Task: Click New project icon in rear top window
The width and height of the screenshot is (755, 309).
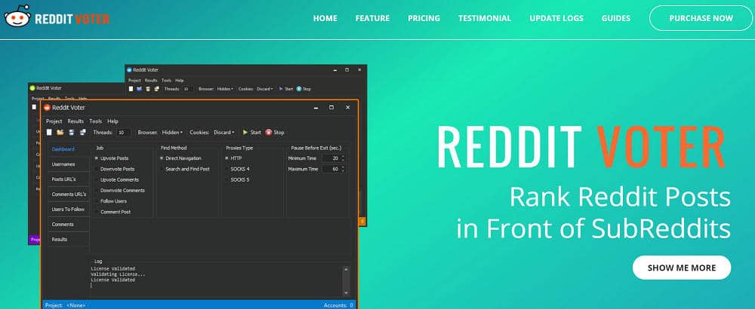Action: (x=131, y=89)
